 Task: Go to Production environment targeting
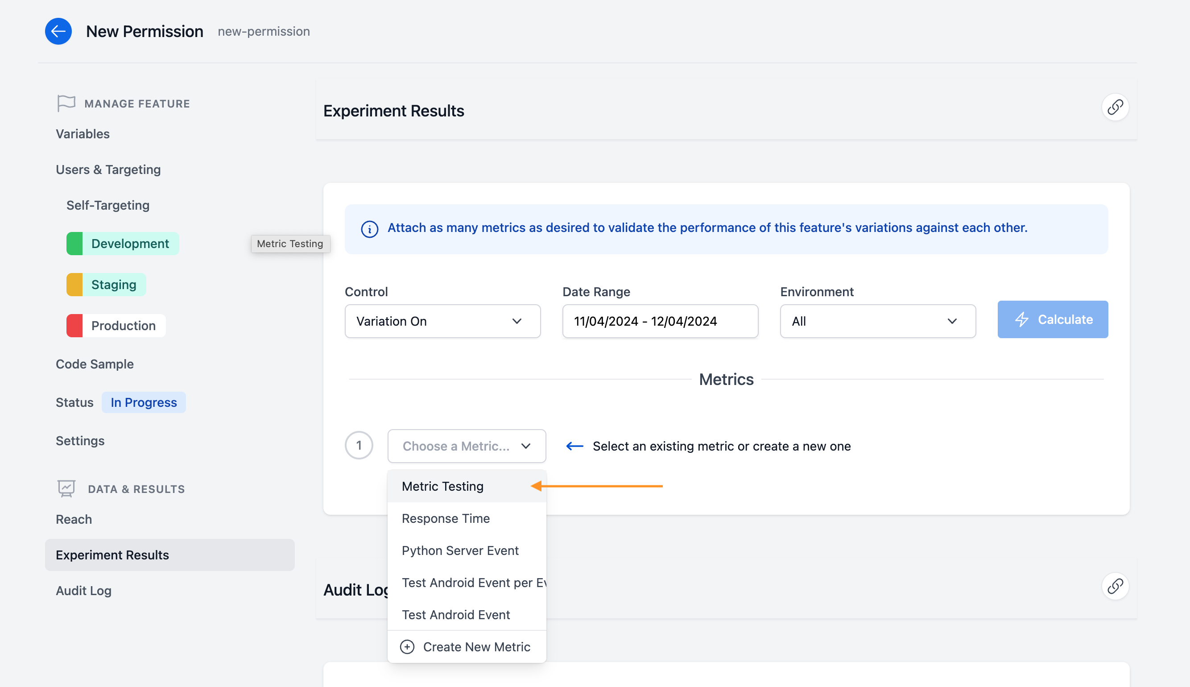(123, 326)
